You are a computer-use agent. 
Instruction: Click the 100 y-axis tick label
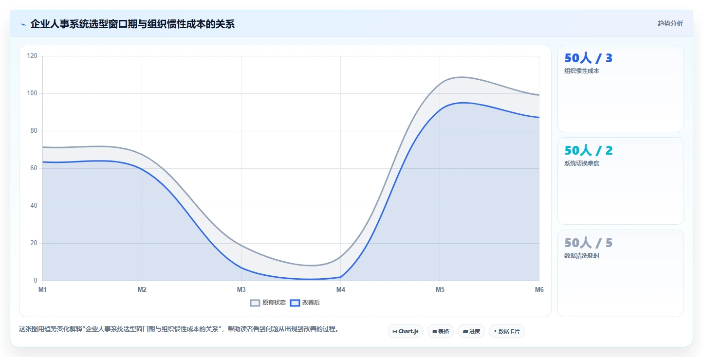point(32,93)
